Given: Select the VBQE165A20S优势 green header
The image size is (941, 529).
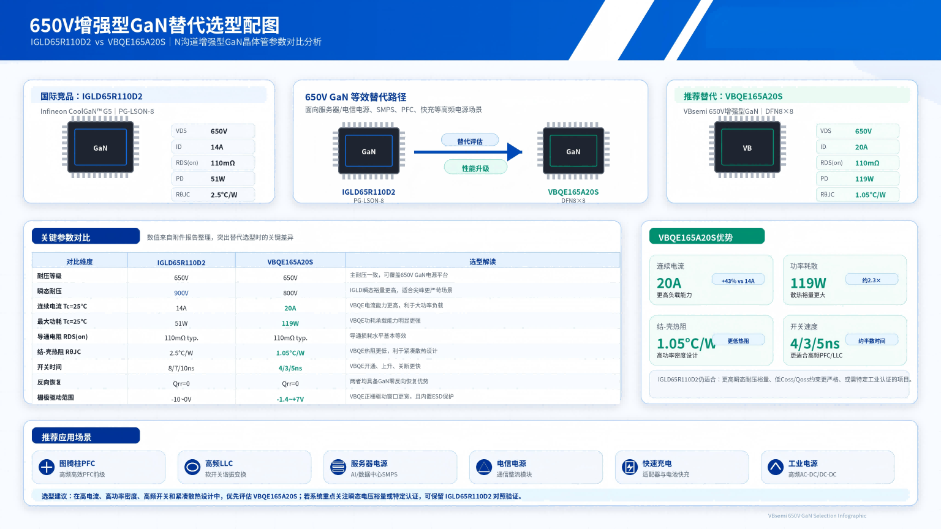Looking at the screenshot, I should pyautogui.click(x=707, y=237).
